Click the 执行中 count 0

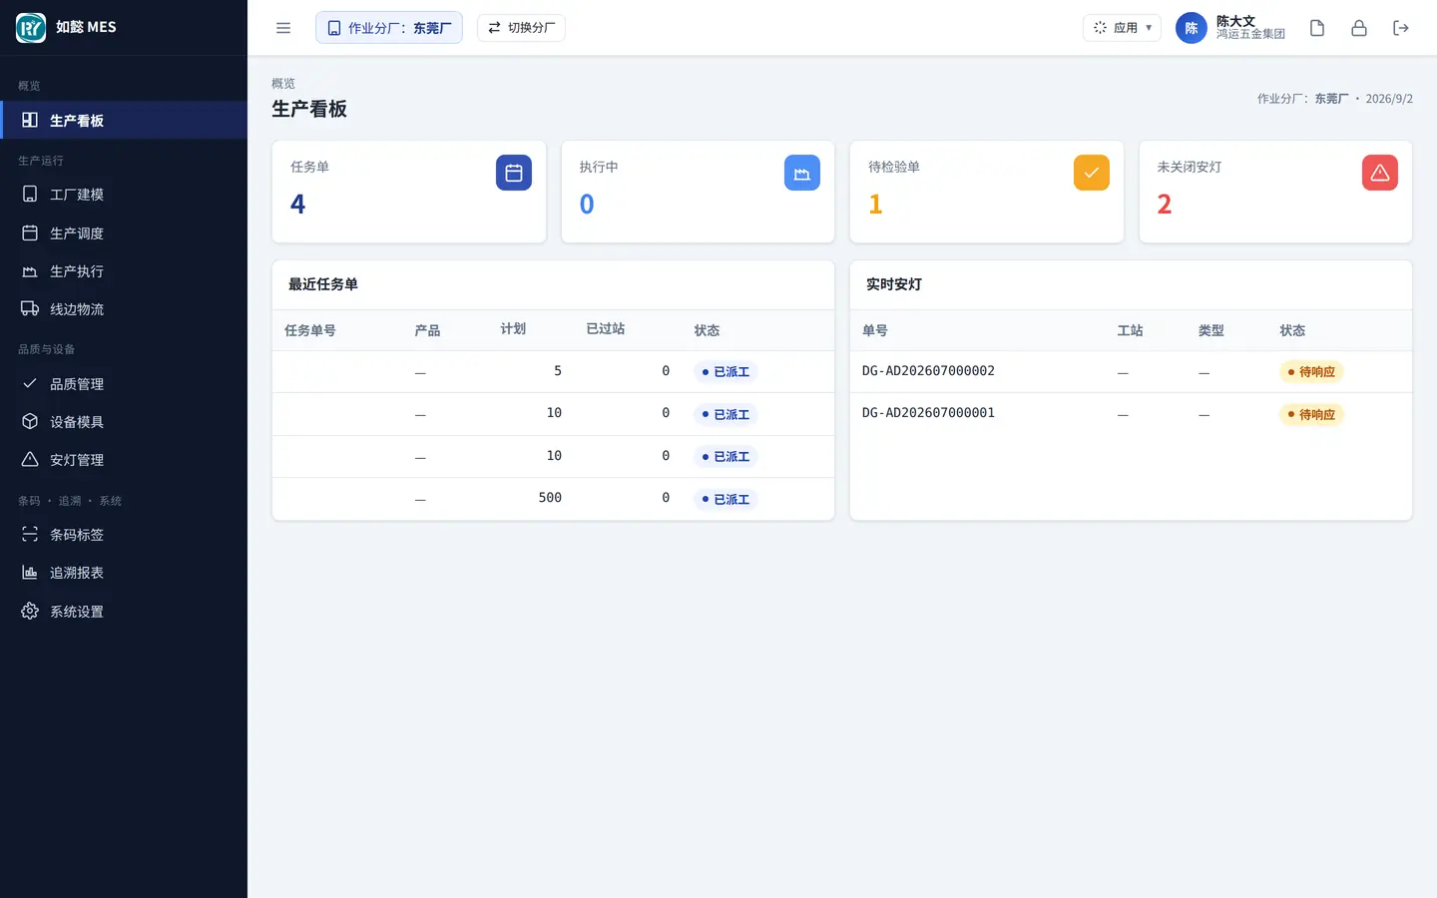[587, 205]
